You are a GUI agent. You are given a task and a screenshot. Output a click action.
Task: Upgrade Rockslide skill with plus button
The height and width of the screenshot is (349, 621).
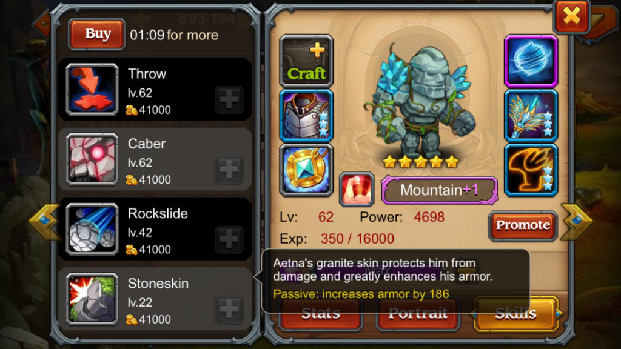(x=229, y=239)
